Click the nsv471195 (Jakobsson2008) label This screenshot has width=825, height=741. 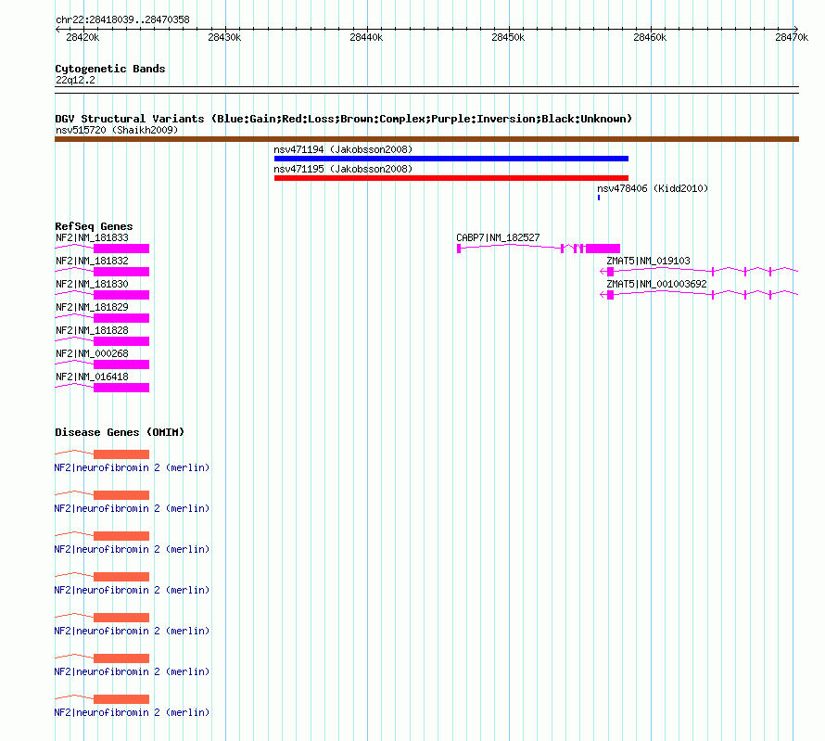pos(343,169)
